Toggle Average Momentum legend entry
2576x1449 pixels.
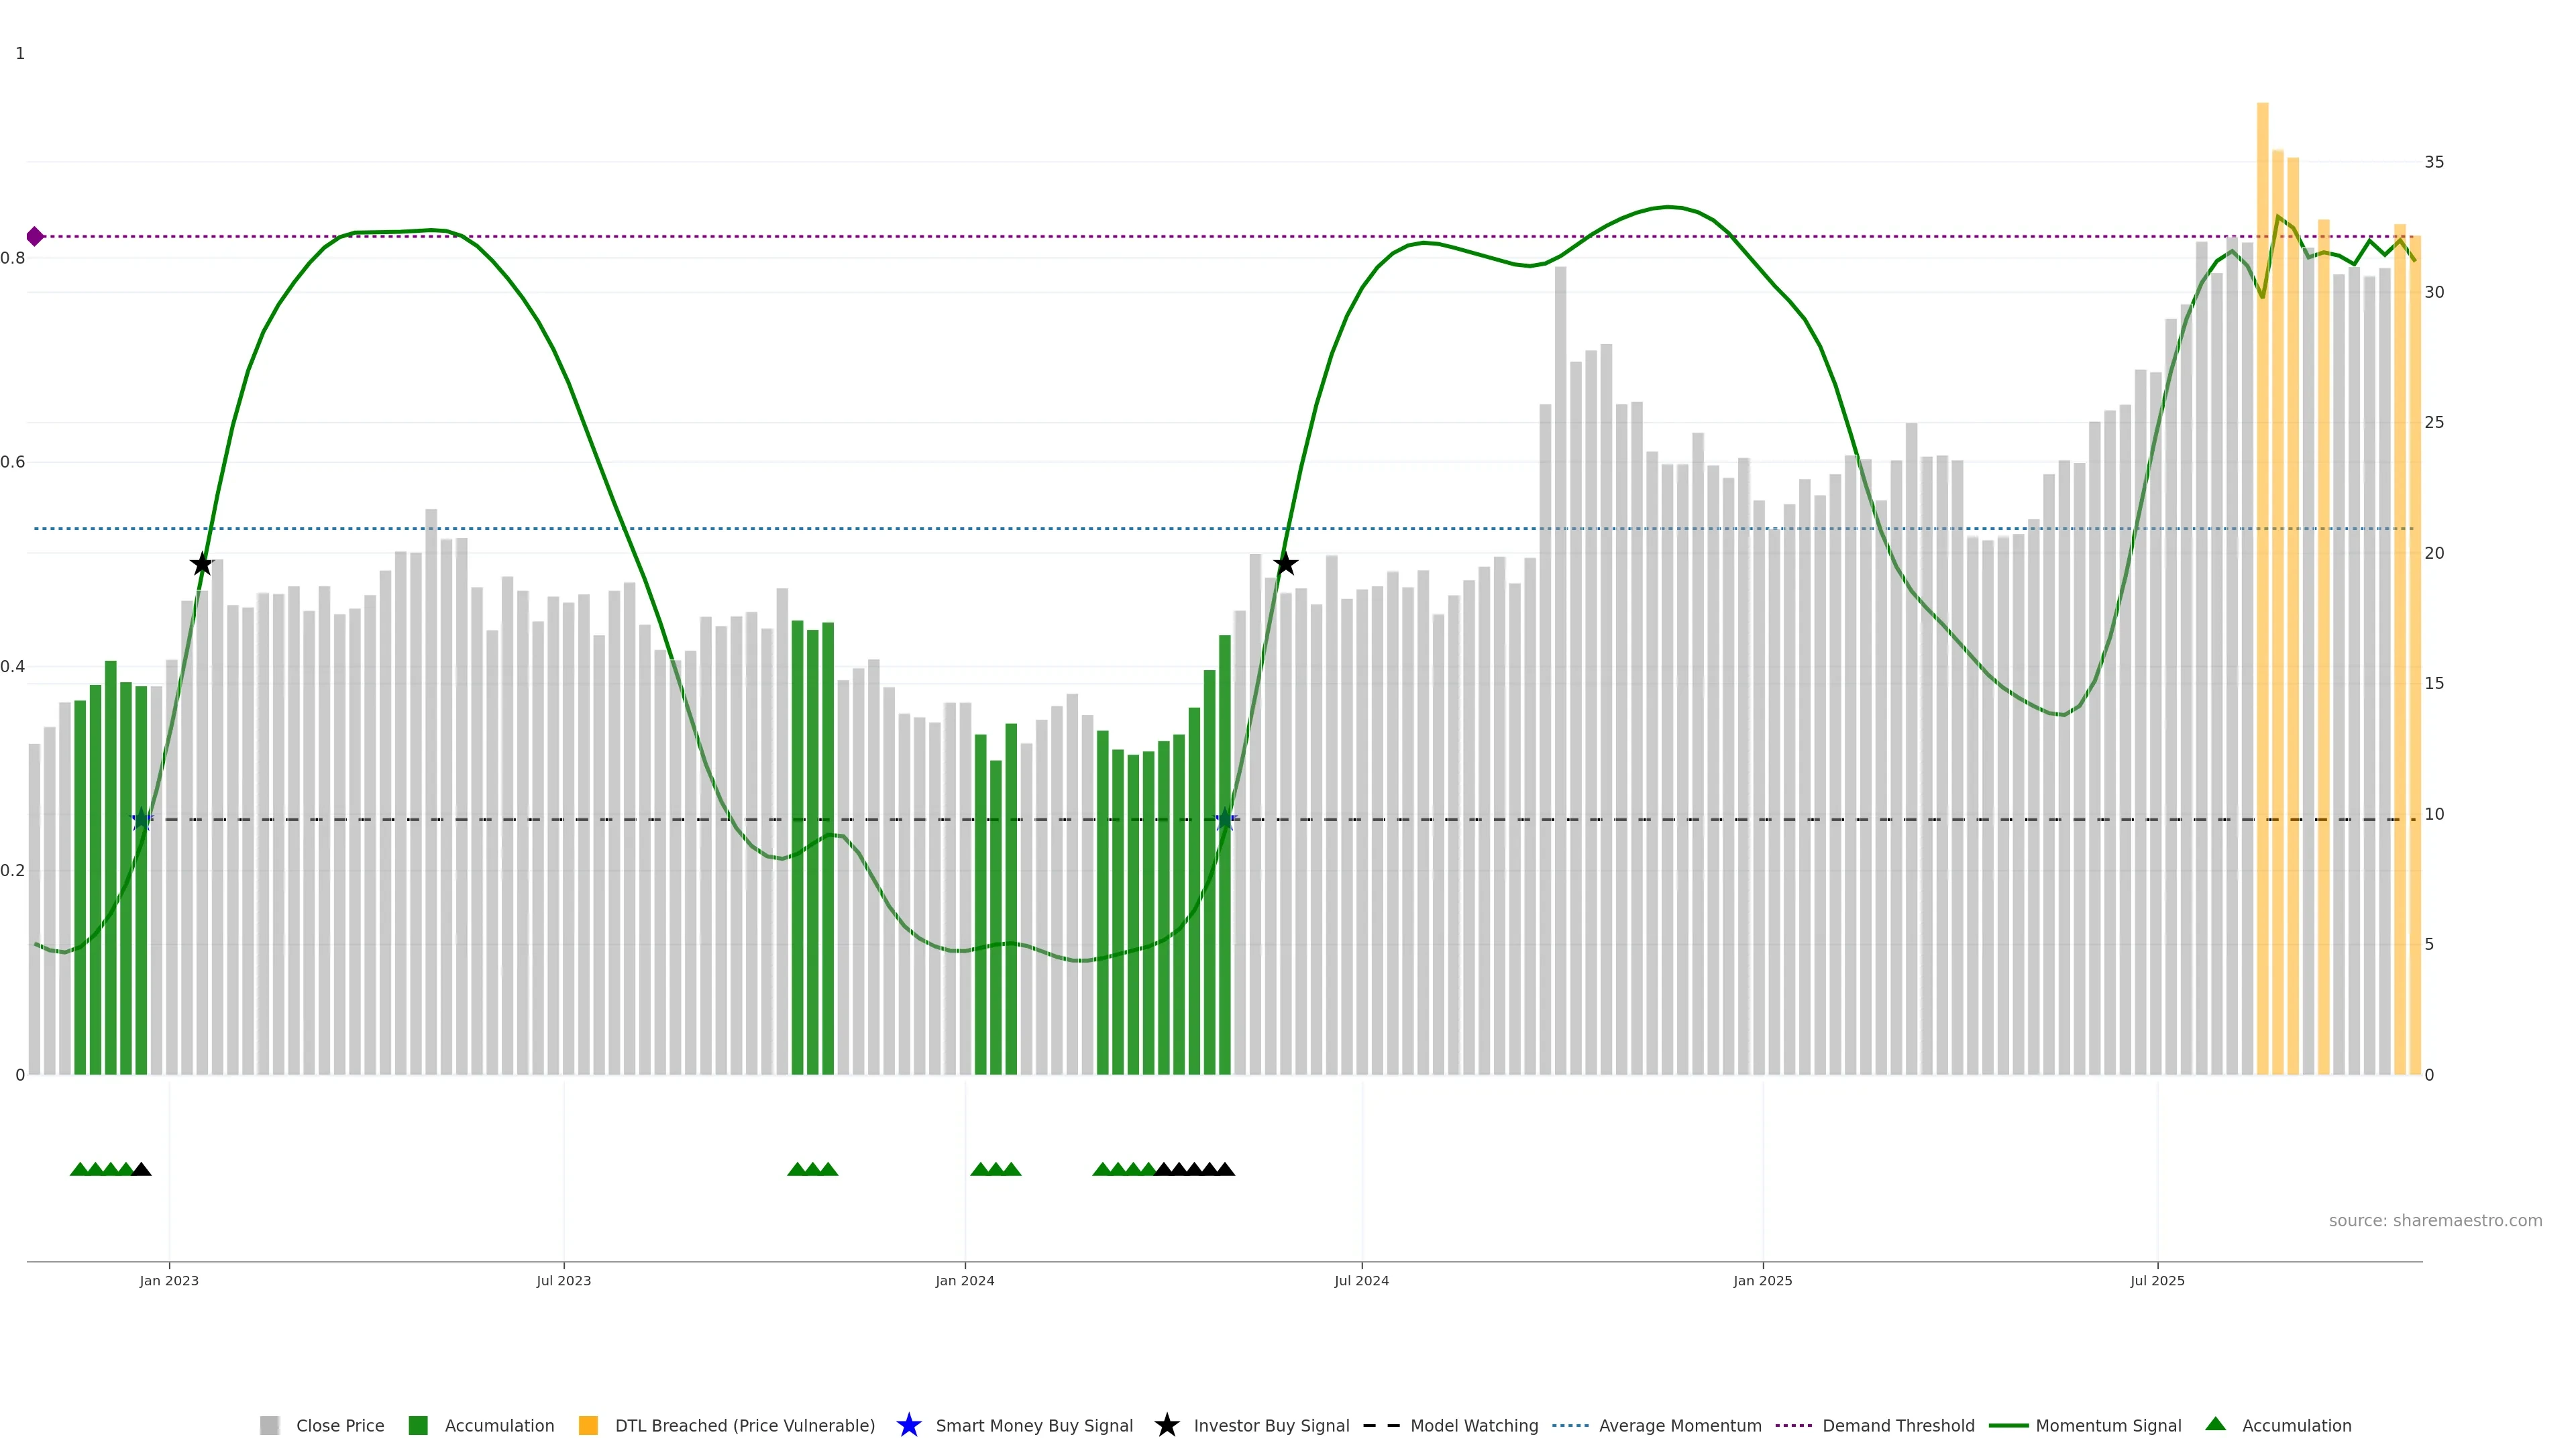coord(1680,1426)
